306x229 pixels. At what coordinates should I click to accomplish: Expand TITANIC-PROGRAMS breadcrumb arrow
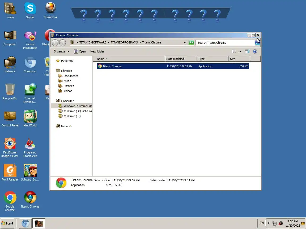[109, 42]
